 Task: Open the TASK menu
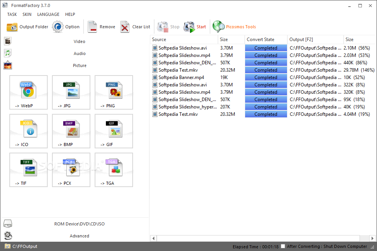click(12, 14)
